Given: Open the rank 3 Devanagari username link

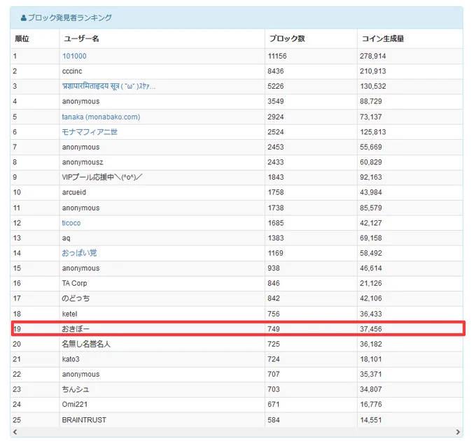Looking at the screenshot, I should 108,87.
